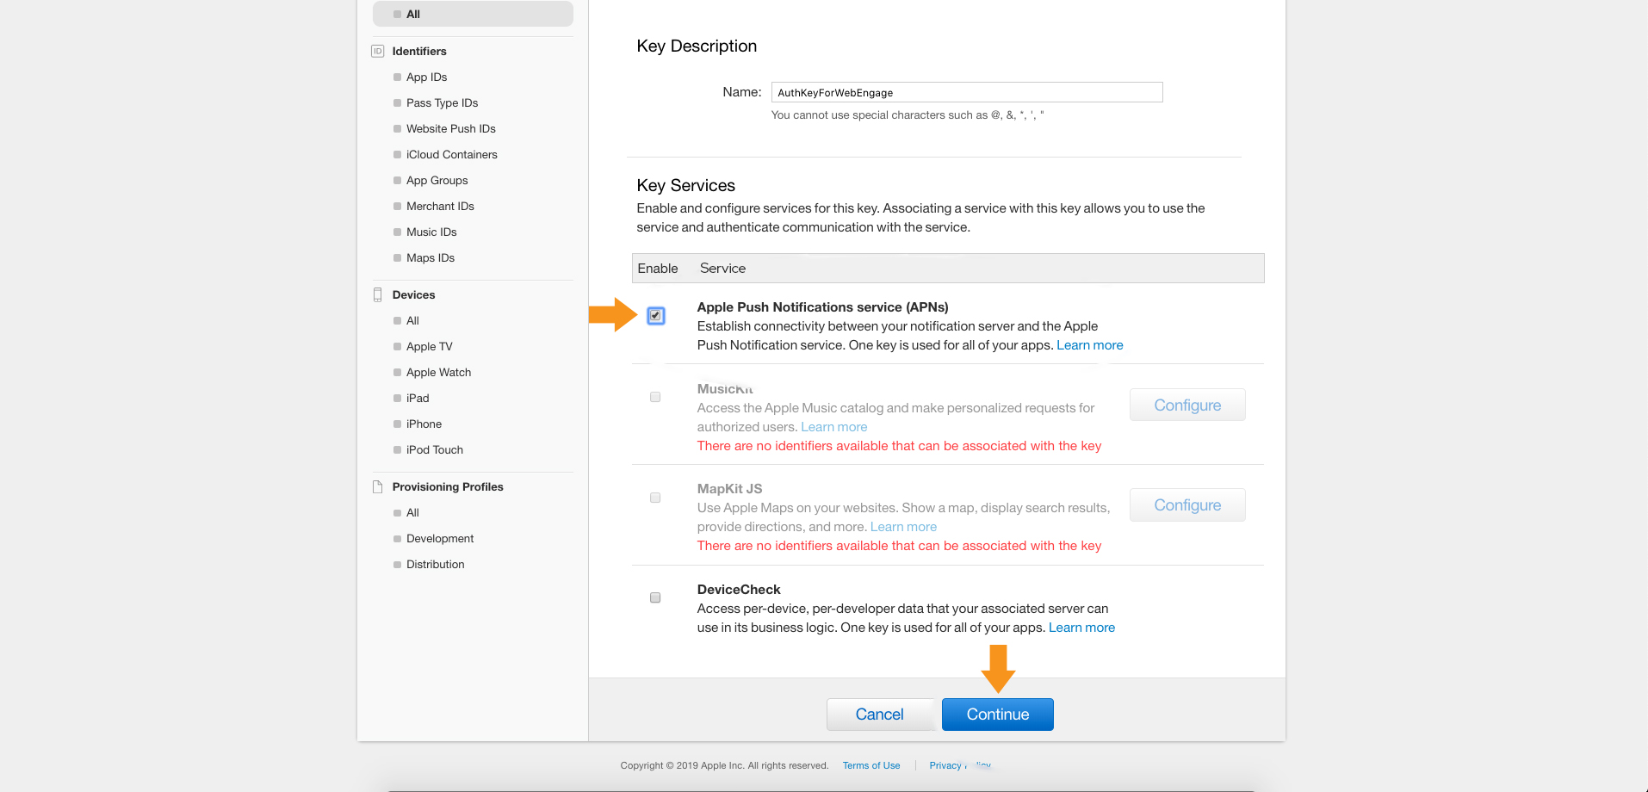The image size is (1648, 792).
Task: Click the Provisioning Profiles document icon
Action: (377, 487)
